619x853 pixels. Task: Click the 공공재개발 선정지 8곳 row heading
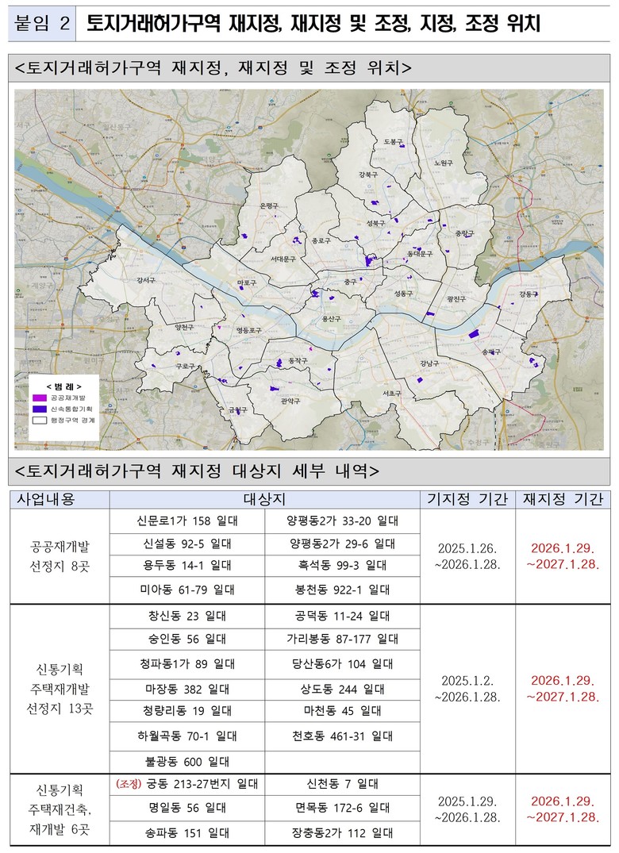[x=60, y=555]
